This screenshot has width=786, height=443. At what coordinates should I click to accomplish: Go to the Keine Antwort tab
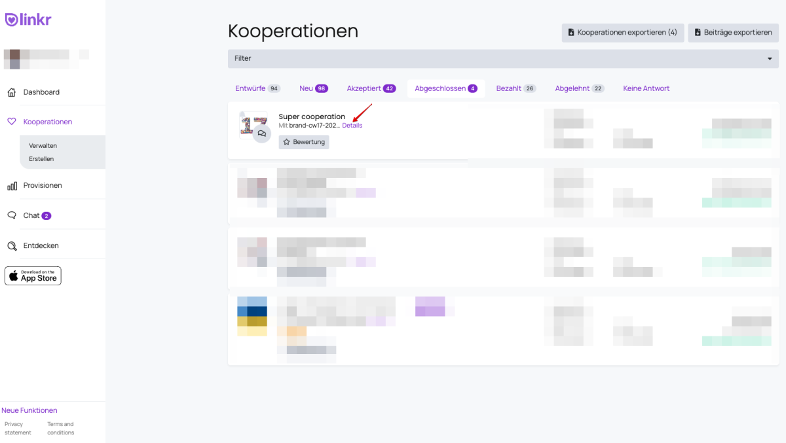[x=646, y=88]
